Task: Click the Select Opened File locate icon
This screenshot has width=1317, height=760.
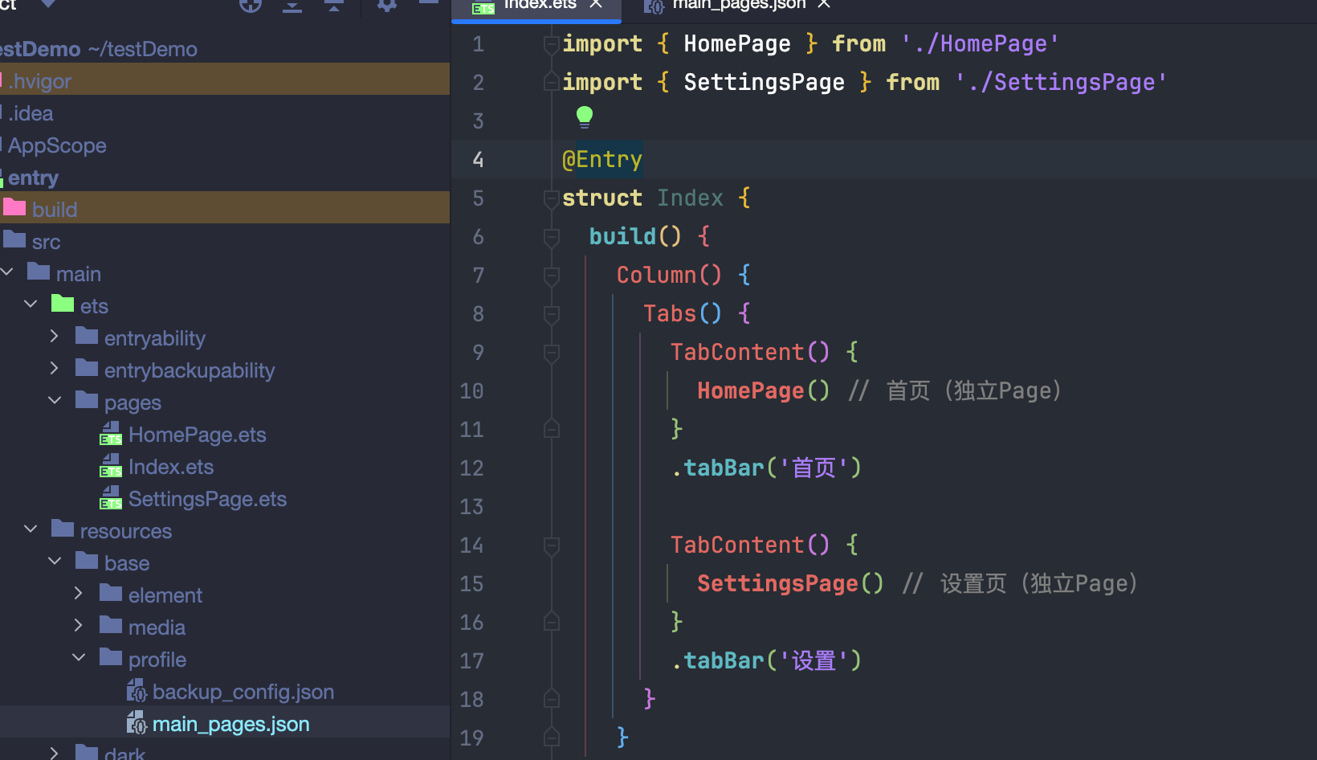Action: [251, 5]
